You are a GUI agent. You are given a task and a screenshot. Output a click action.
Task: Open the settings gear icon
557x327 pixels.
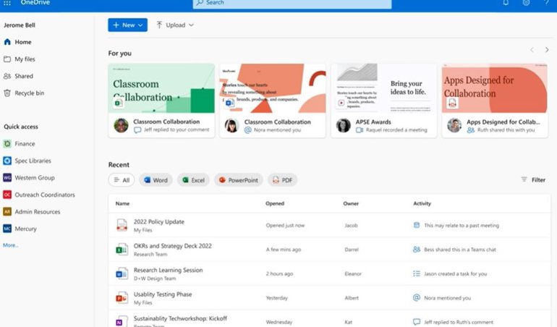point(526,3)
